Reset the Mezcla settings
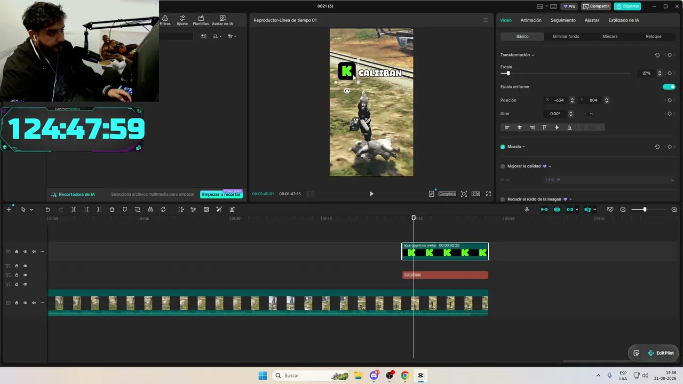The image size is (683, 384). [x=657, y=147]
